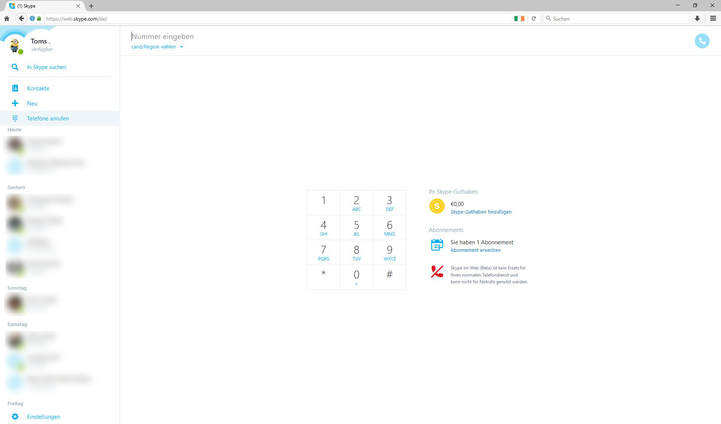Click the yellow Skype credit coin icon
Screen dimensions: 721x424
(x=437, y=206)
